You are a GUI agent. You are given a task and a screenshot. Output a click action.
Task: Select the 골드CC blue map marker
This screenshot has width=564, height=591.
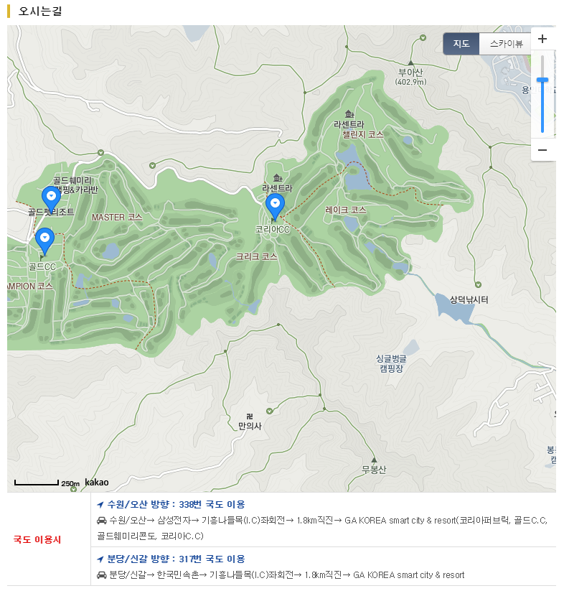(44, 241)
